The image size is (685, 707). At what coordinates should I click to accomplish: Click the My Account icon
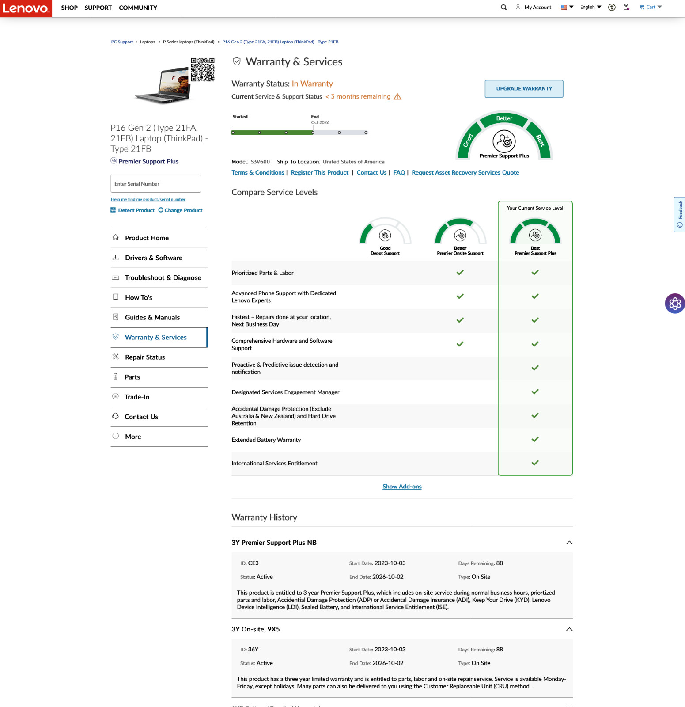(518, 8)
